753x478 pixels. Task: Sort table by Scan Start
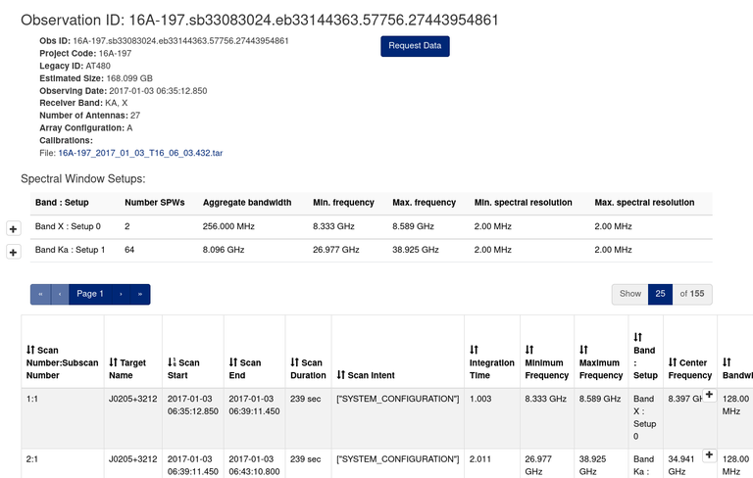(x=173, y=362)
